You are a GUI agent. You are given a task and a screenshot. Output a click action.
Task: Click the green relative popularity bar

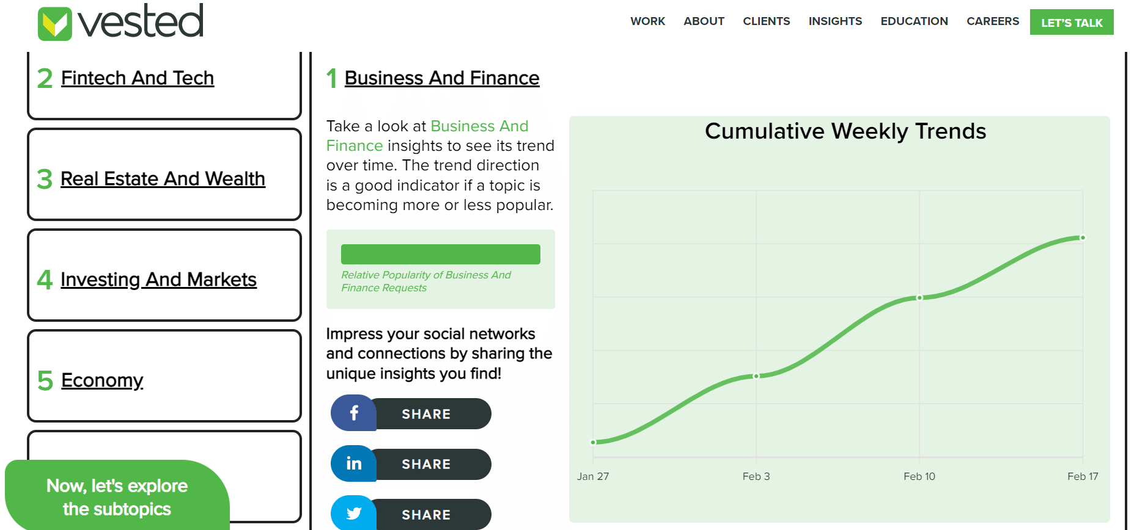click(440, 254)
